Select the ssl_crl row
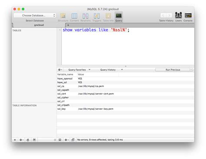 pyautogui.click(x=126, y=101)
